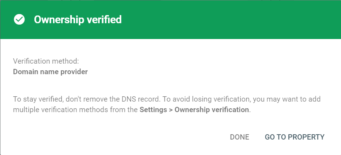Click the bold "Settings > Ownership verification" path
This screenshot has width=341, height=155.
(194, 110)
